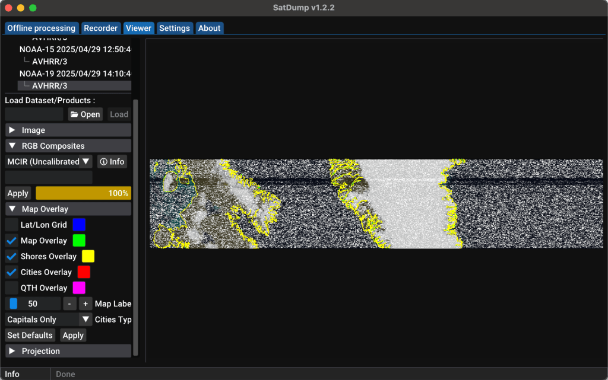608x380 pixels.
Task: Open the Offline processing tab
Action: [41, 28]
